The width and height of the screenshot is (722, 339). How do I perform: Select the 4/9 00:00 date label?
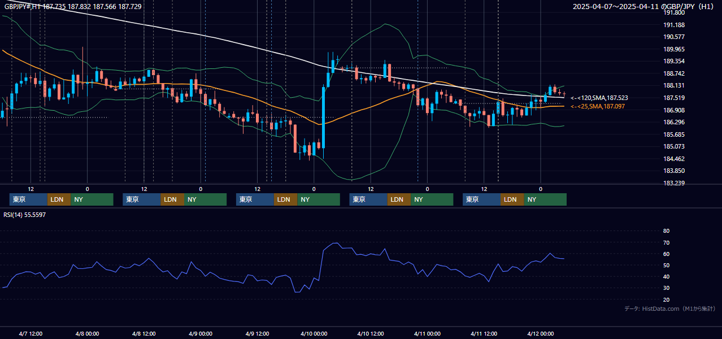201,333
